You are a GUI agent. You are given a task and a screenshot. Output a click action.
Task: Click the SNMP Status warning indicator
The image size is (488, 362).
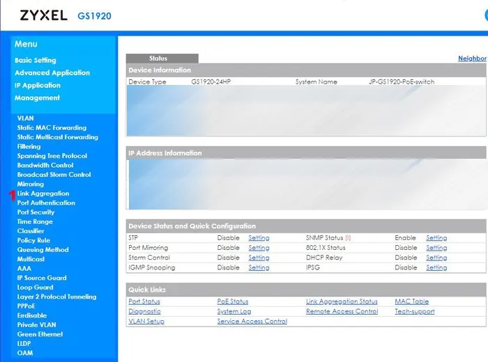pyautogui.click(x=348, y=238)
